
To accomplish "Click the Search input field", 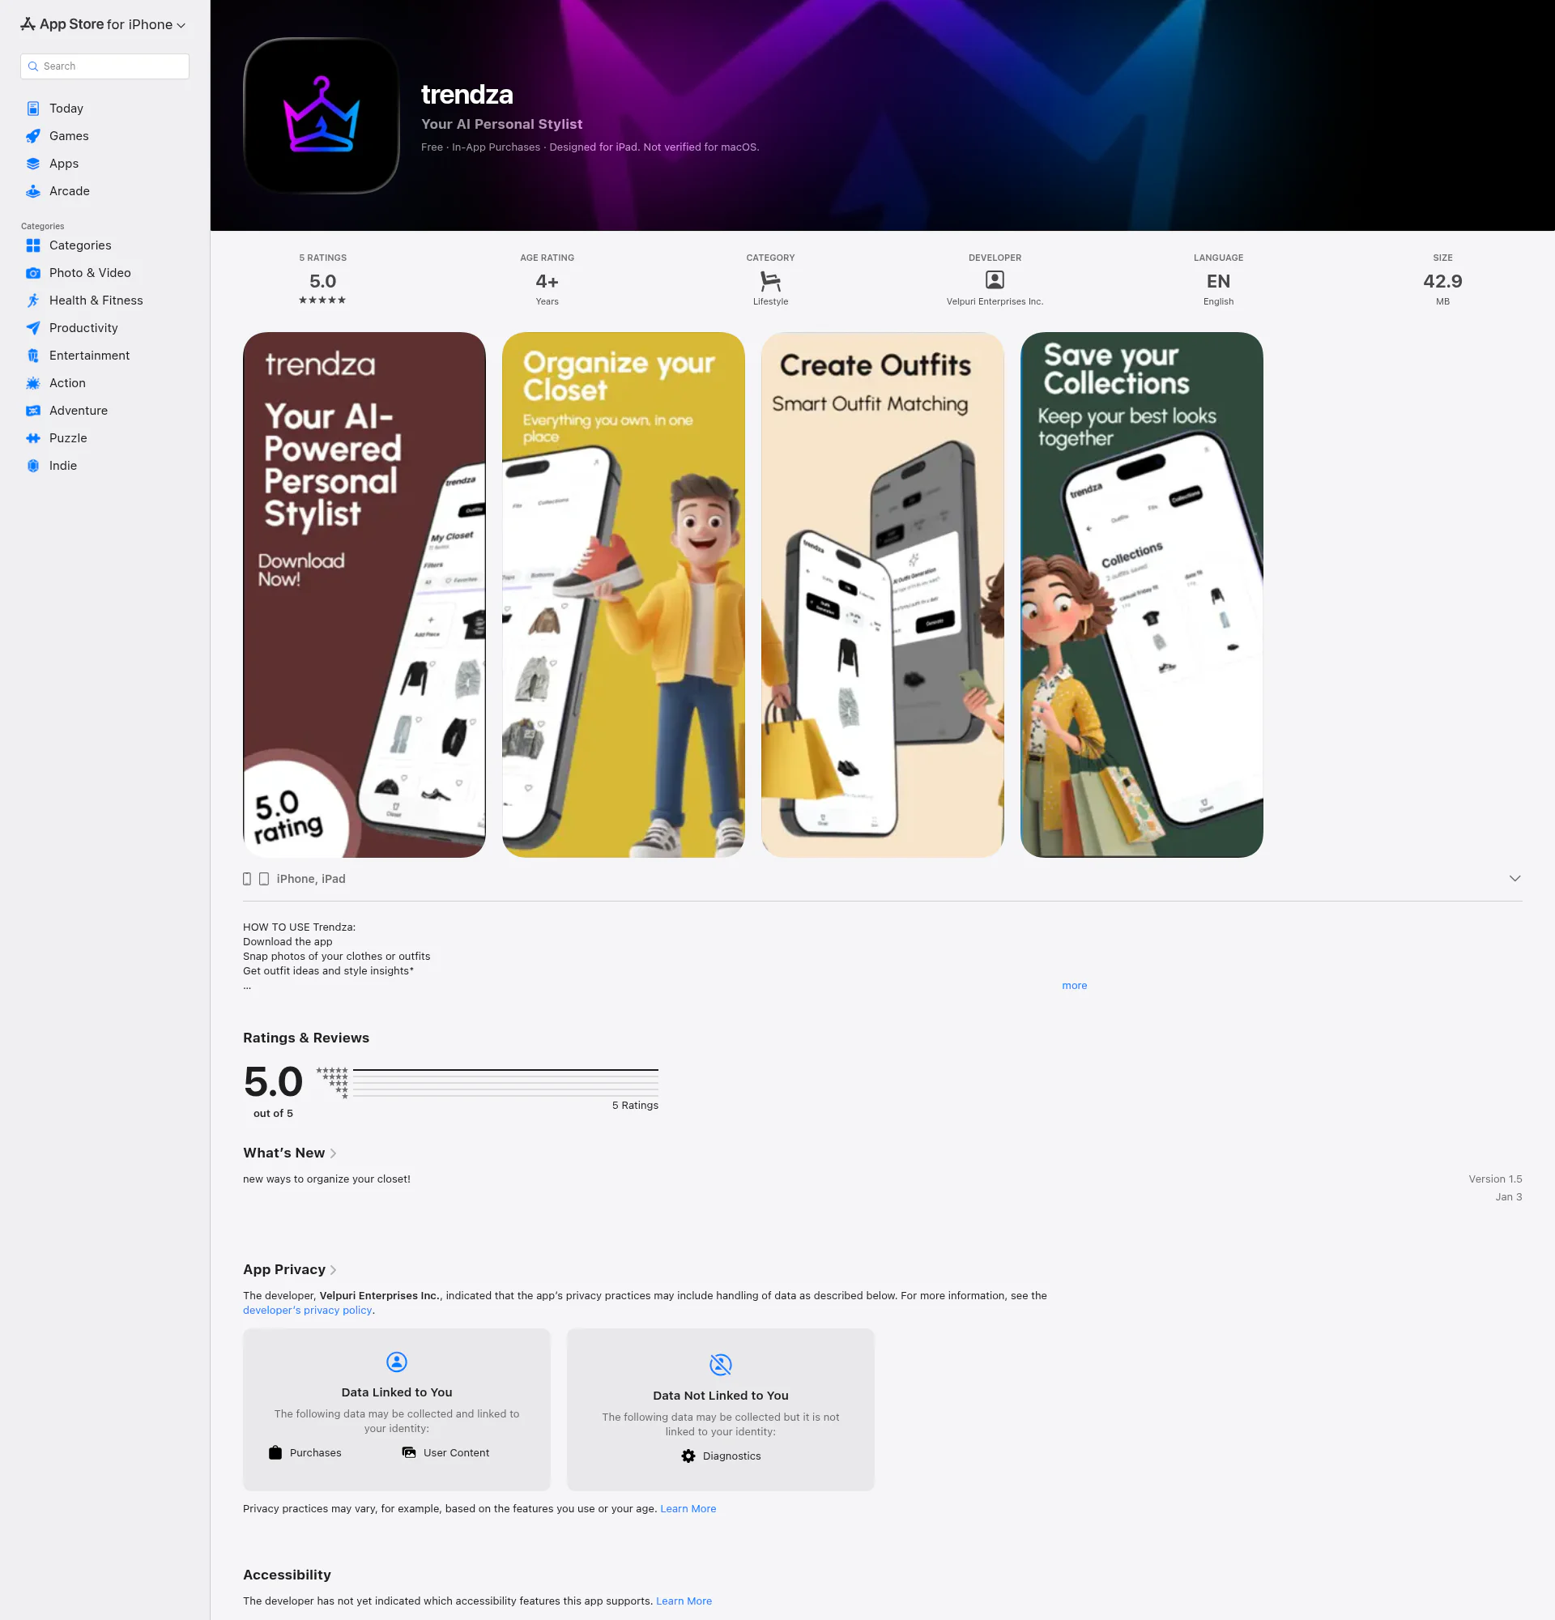I will tap(105, 66).
